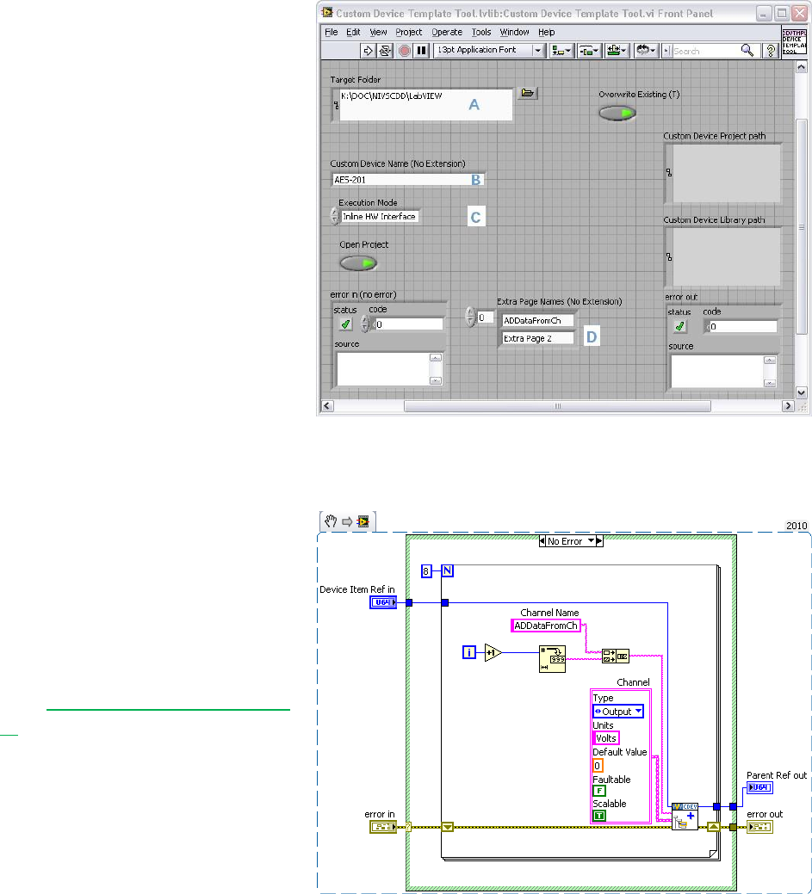Click the vertical scrollbar up arrow
Screen dimensions: 812x894
click(801, 67)
